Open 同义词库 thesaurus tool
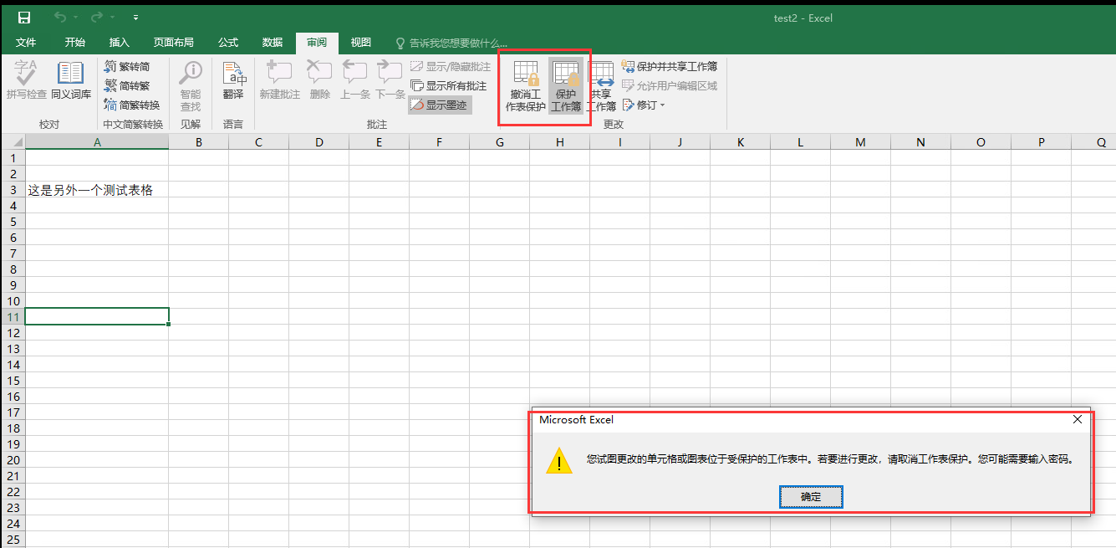 71,81
